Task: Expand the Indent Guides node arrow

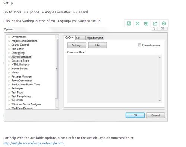Action: coord(9,69)
